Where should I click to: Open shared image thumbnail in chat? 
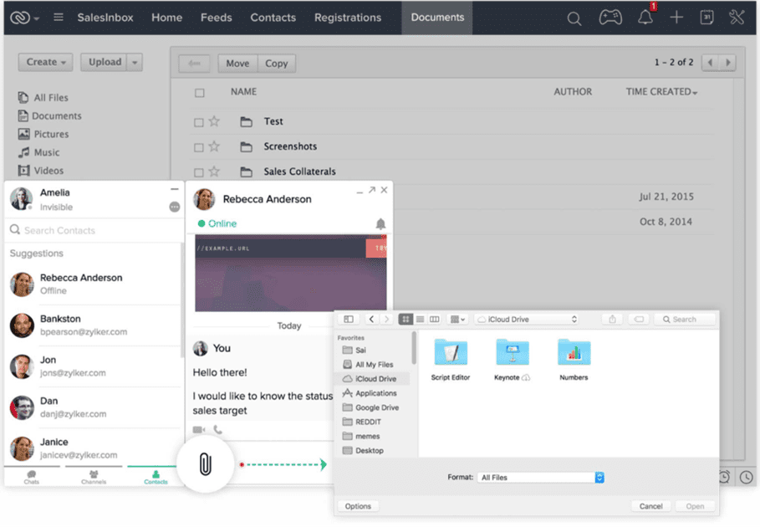click(291, 273)
